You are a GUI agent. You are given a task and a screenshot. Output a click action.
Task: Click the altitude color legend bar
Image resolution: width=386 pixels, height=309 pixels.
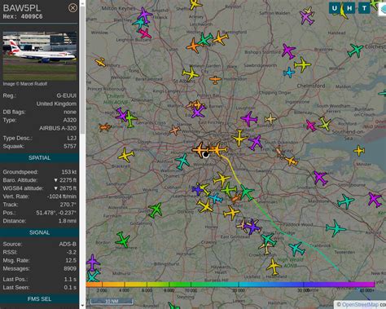(x=230, y=285)
